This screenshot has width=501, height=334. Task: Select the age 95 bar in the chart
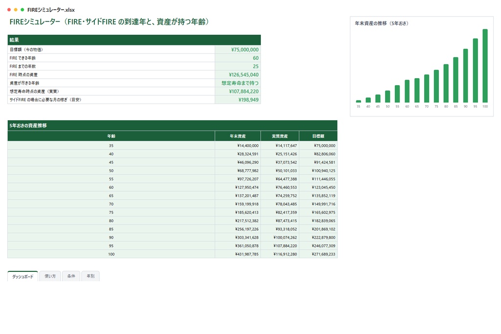(476, 70)
